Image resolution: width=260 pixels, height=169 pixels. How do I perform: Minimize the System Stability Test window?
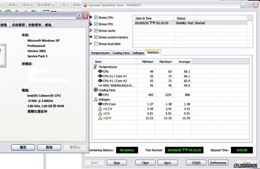243,5
